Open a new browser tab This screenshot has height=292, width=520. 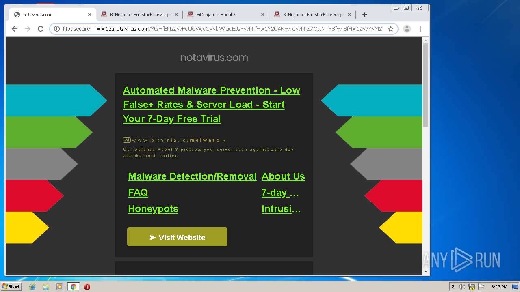365,15
